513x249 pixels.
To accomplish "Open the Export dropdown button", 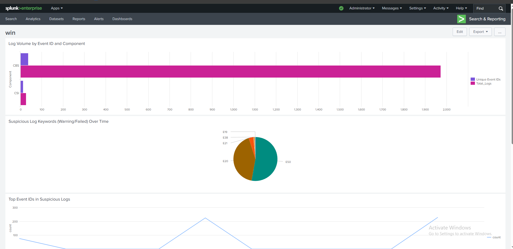I will pos(480,32).
